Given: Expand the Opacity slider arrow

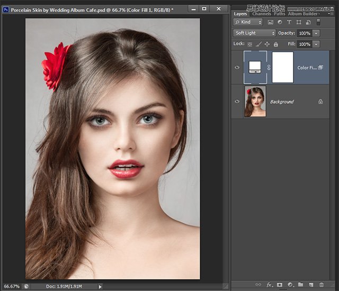Looking at the screenshot, I should click(x=316, y=33).
